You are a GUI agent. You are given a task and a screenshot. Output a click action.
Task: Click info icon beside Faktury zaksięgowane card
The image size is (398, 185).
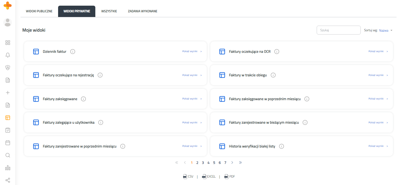(x=83, y=99)
